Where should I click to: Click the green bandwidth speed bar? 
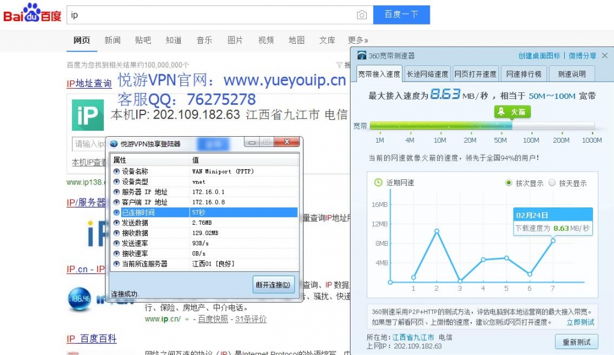pyautogui.click(x=441, y=126)
